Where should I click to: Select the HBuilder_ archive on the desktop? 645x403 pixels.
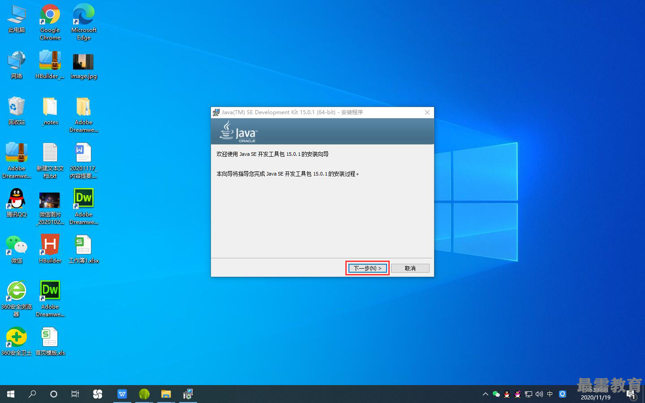[50, 65]
